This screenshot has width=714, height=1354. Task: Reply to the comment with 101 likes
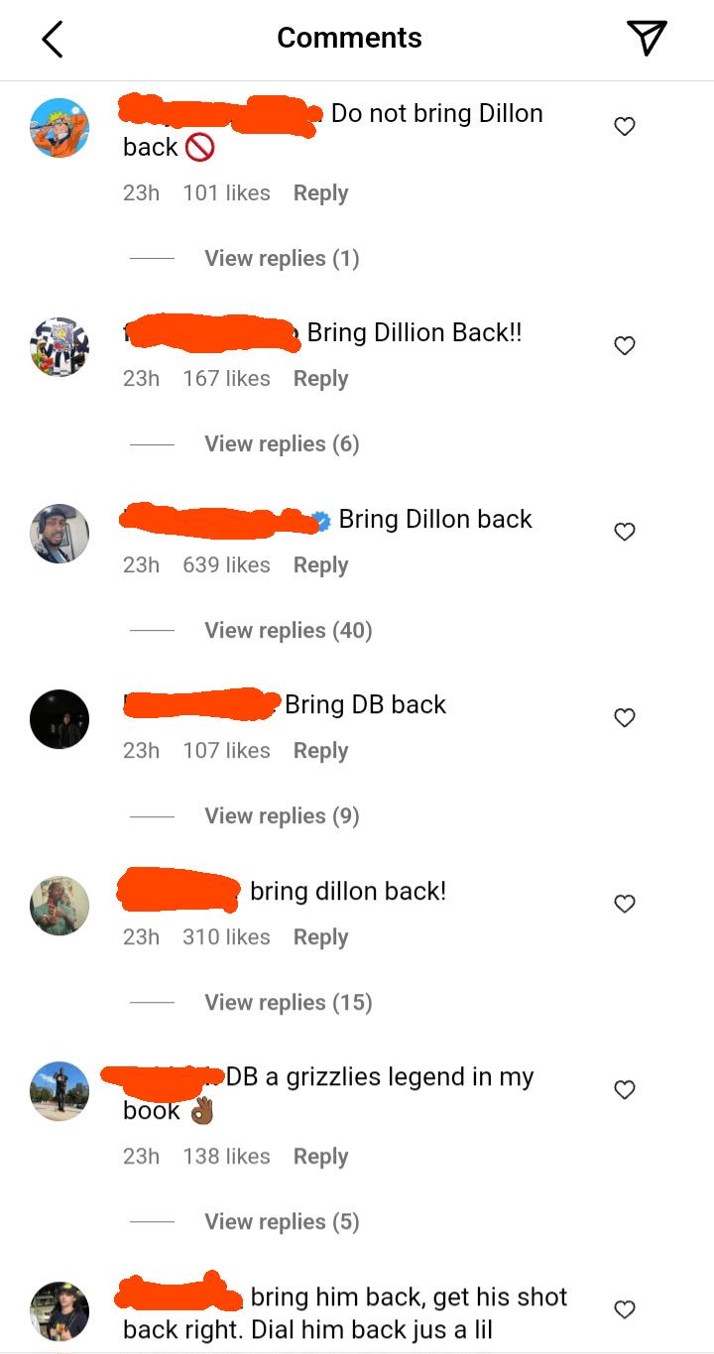coord(320,193)
